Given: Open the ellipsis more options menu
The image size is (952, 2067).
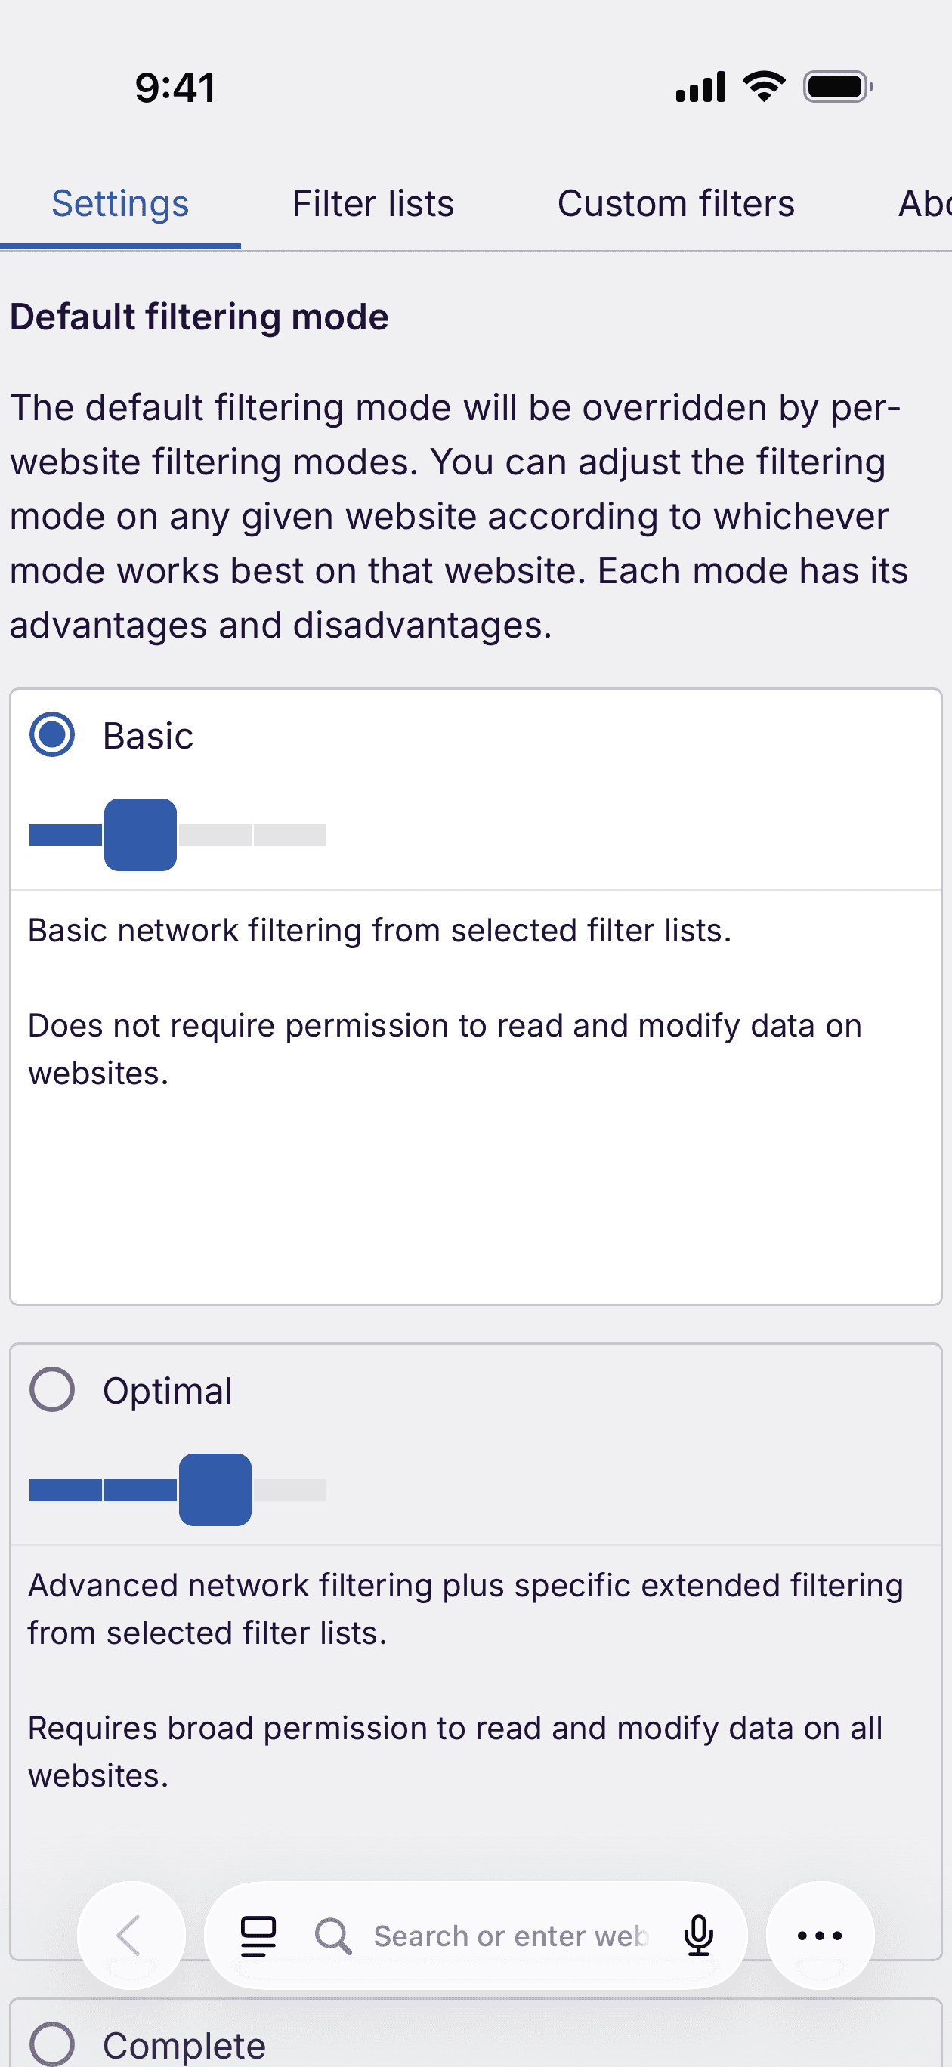Looking at the screenshot, I should (x=818, y=1935).
